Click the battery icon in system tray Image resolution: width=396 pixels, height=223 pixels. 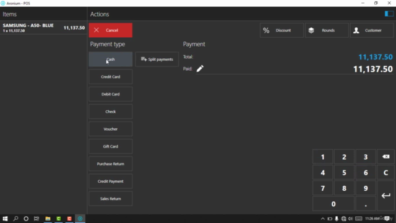[x=330, y=219]
